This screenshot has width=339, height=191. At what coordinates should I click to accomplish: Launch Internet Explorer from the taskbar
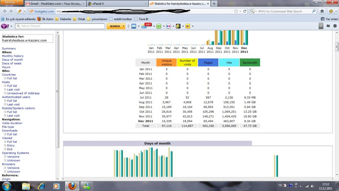[x=41, y=186]
